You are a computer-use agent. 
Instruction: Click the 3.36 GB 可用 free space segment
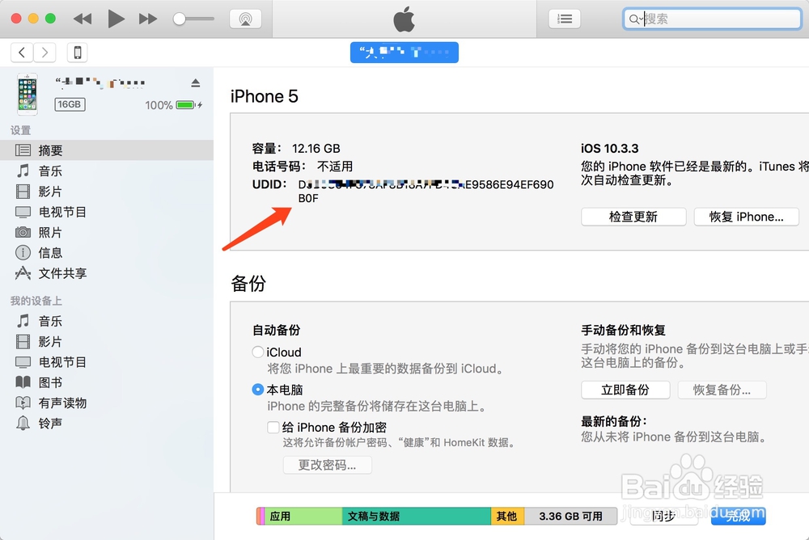(570, 517)
